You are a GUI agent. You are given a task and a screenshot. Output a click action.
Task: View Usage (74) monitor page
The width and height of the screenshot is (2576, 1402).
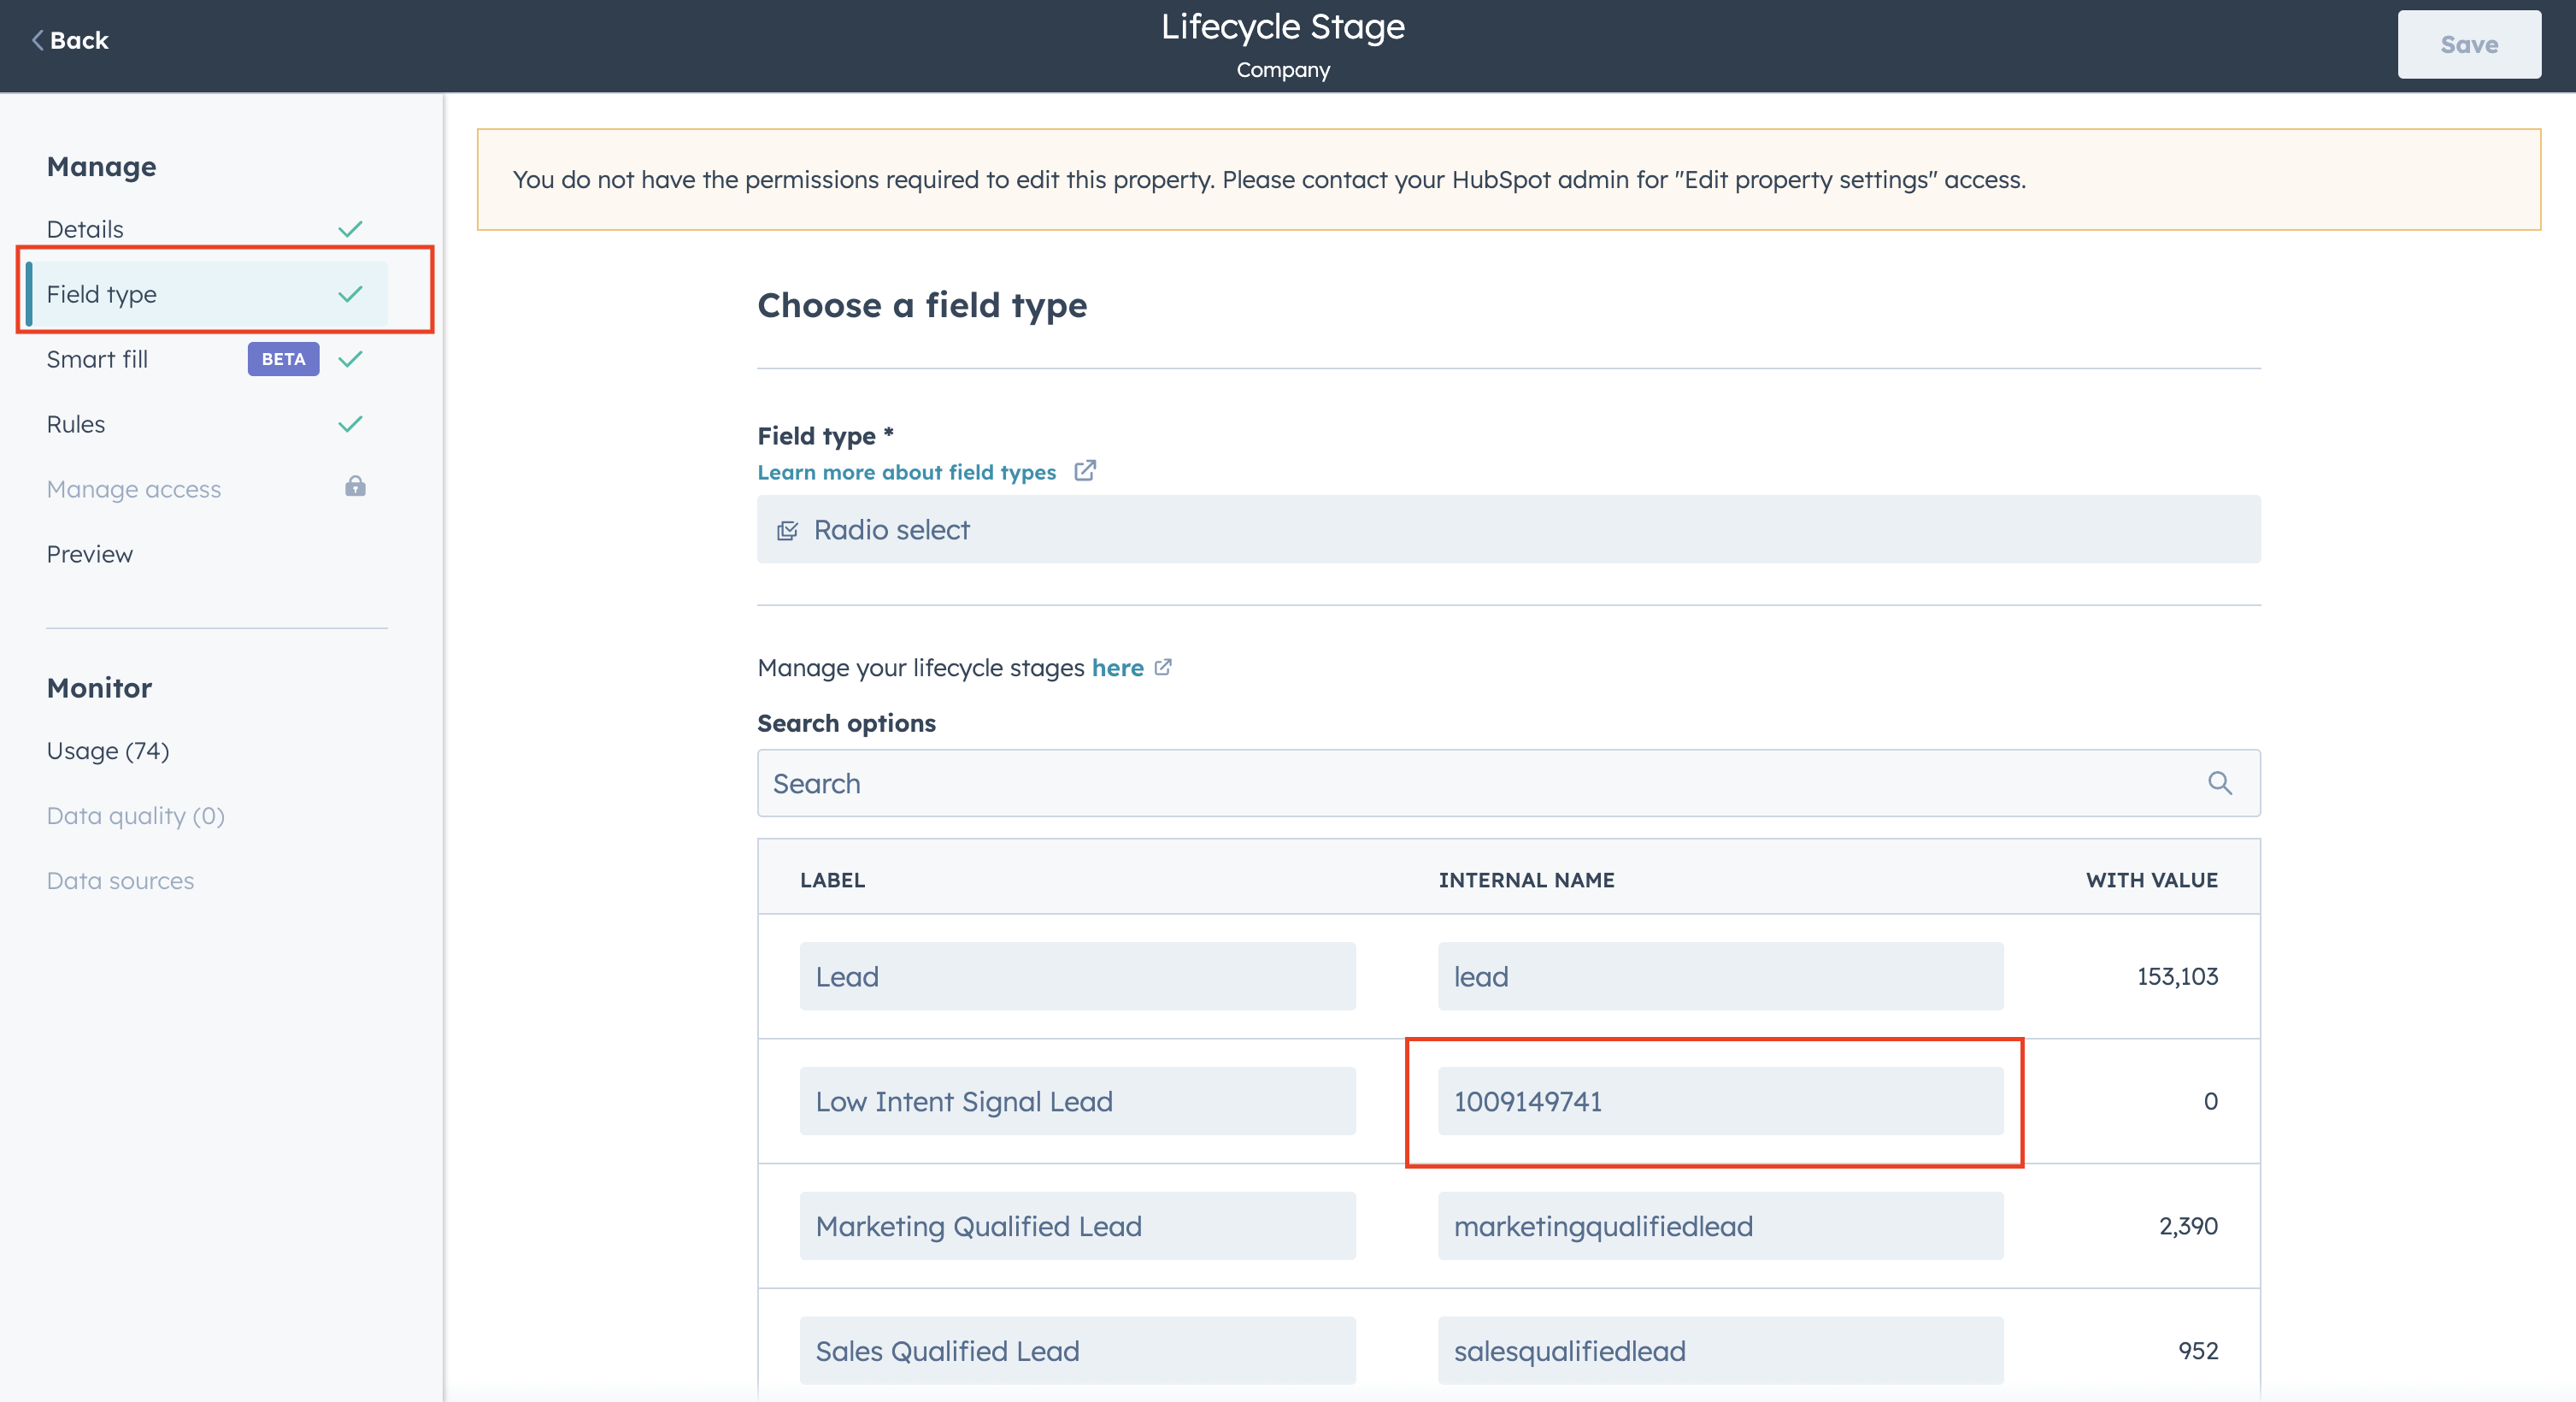coord(108,750)
